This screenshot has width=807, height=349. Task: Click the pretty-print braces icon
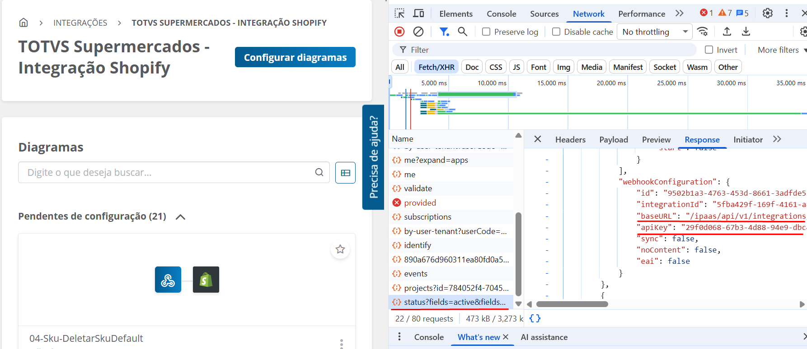pyautogui.click(x=535, y=319)
